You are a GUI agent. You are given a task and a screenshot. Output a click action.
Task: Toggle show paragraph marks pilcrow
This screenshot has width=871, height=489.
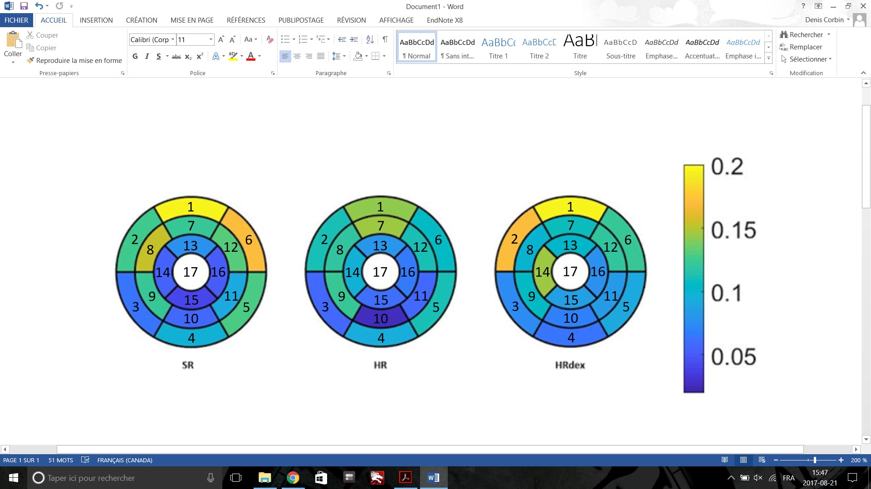(x=385, y=39)
